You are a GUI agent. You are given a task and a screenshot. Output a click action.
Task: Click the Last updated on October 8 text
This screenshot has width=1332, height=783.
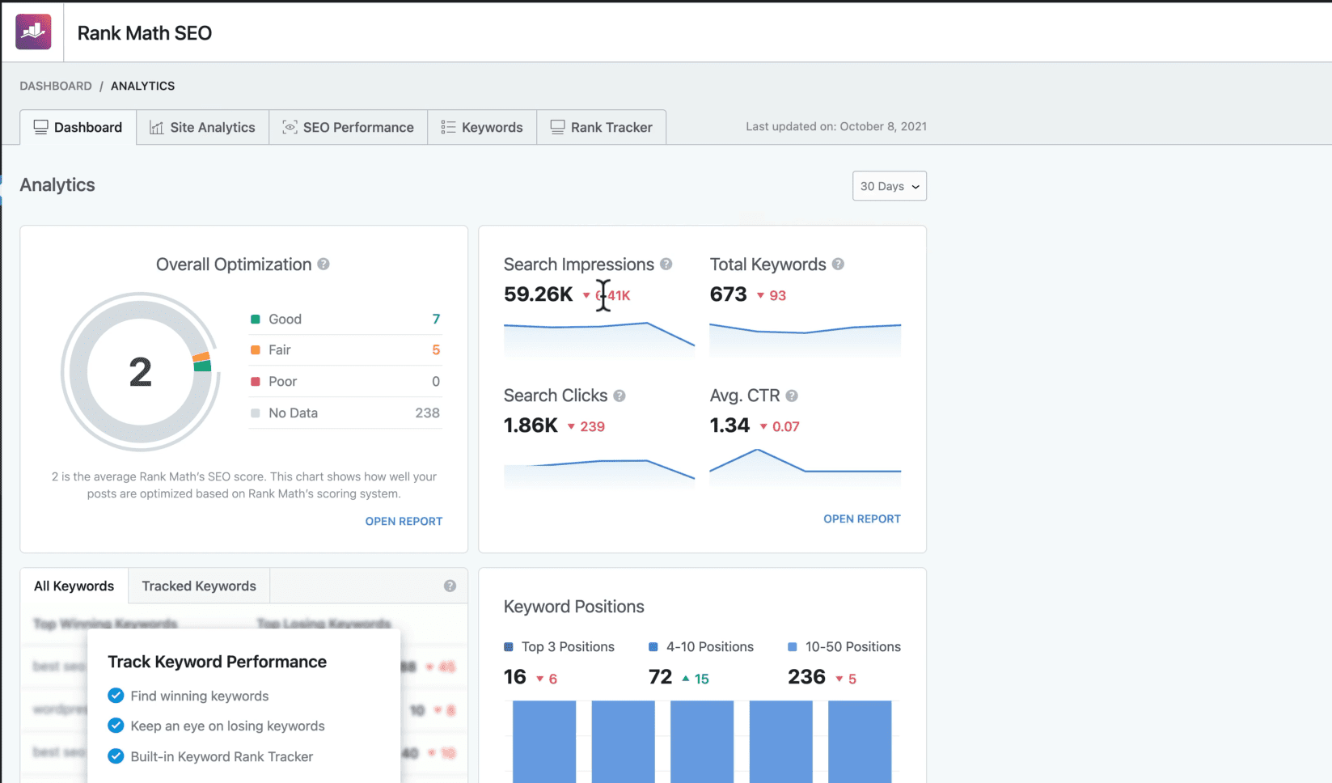click(x=836, y=126)
